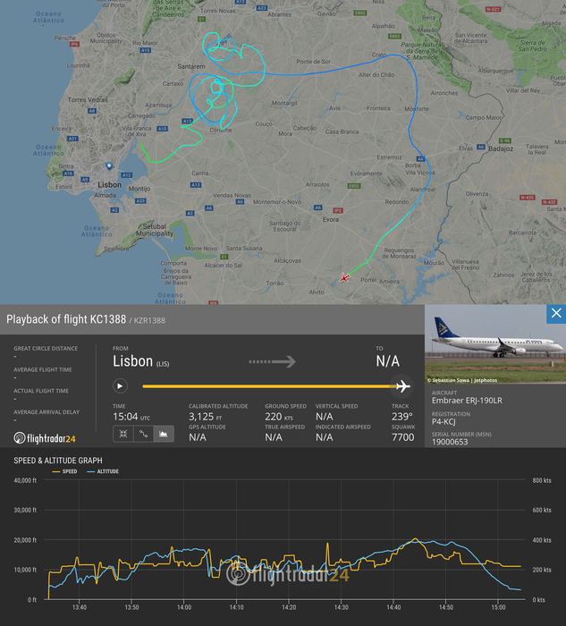566x626 pixels.
Task: Click the Sebastian Sowa jetphotos credit
Action: pos(466,380)
